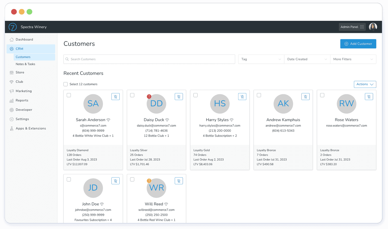Open Notes & Tasks submenu item
Image resolution: width=388 pixels, height=229 pixels.
coord(34,64)
